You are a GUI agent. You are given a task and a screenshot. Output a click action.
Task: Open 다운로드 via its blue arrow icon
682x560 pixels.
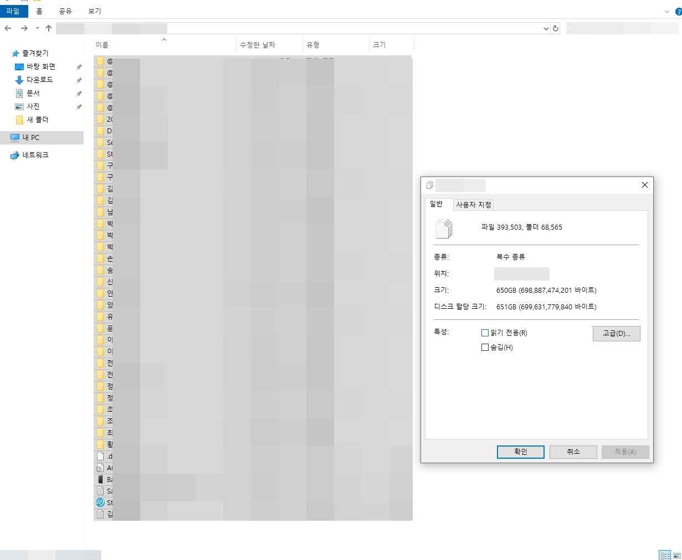(x=19, y=80)
